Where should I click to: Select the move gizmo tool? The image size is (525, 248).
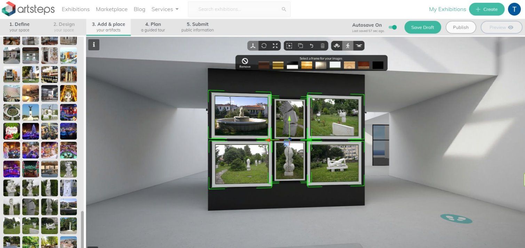pos(253,46)
